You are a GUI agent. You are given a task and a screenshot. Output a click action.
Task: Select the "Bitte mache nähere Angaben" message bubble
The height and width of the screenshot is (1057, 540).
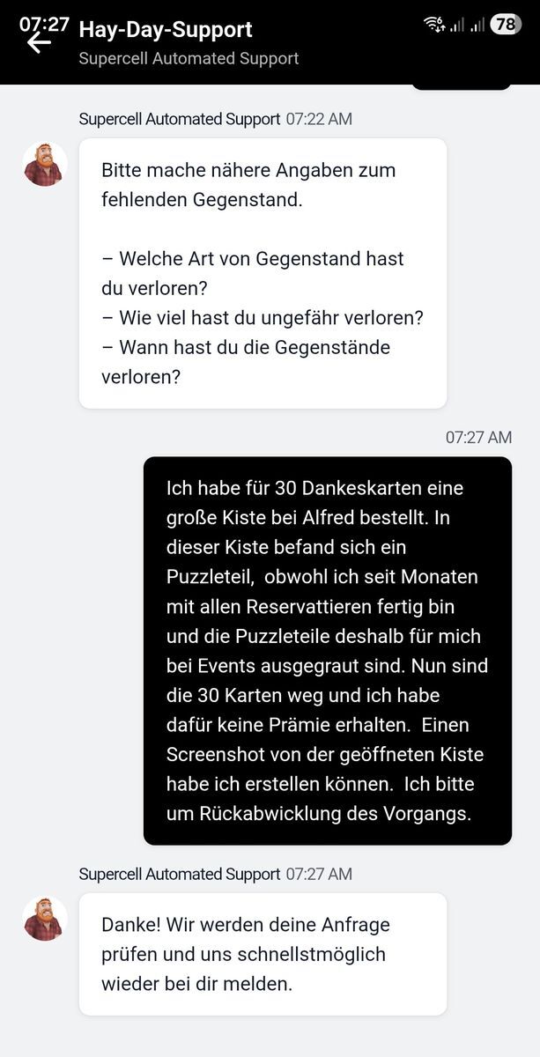(x=263, y=273)
